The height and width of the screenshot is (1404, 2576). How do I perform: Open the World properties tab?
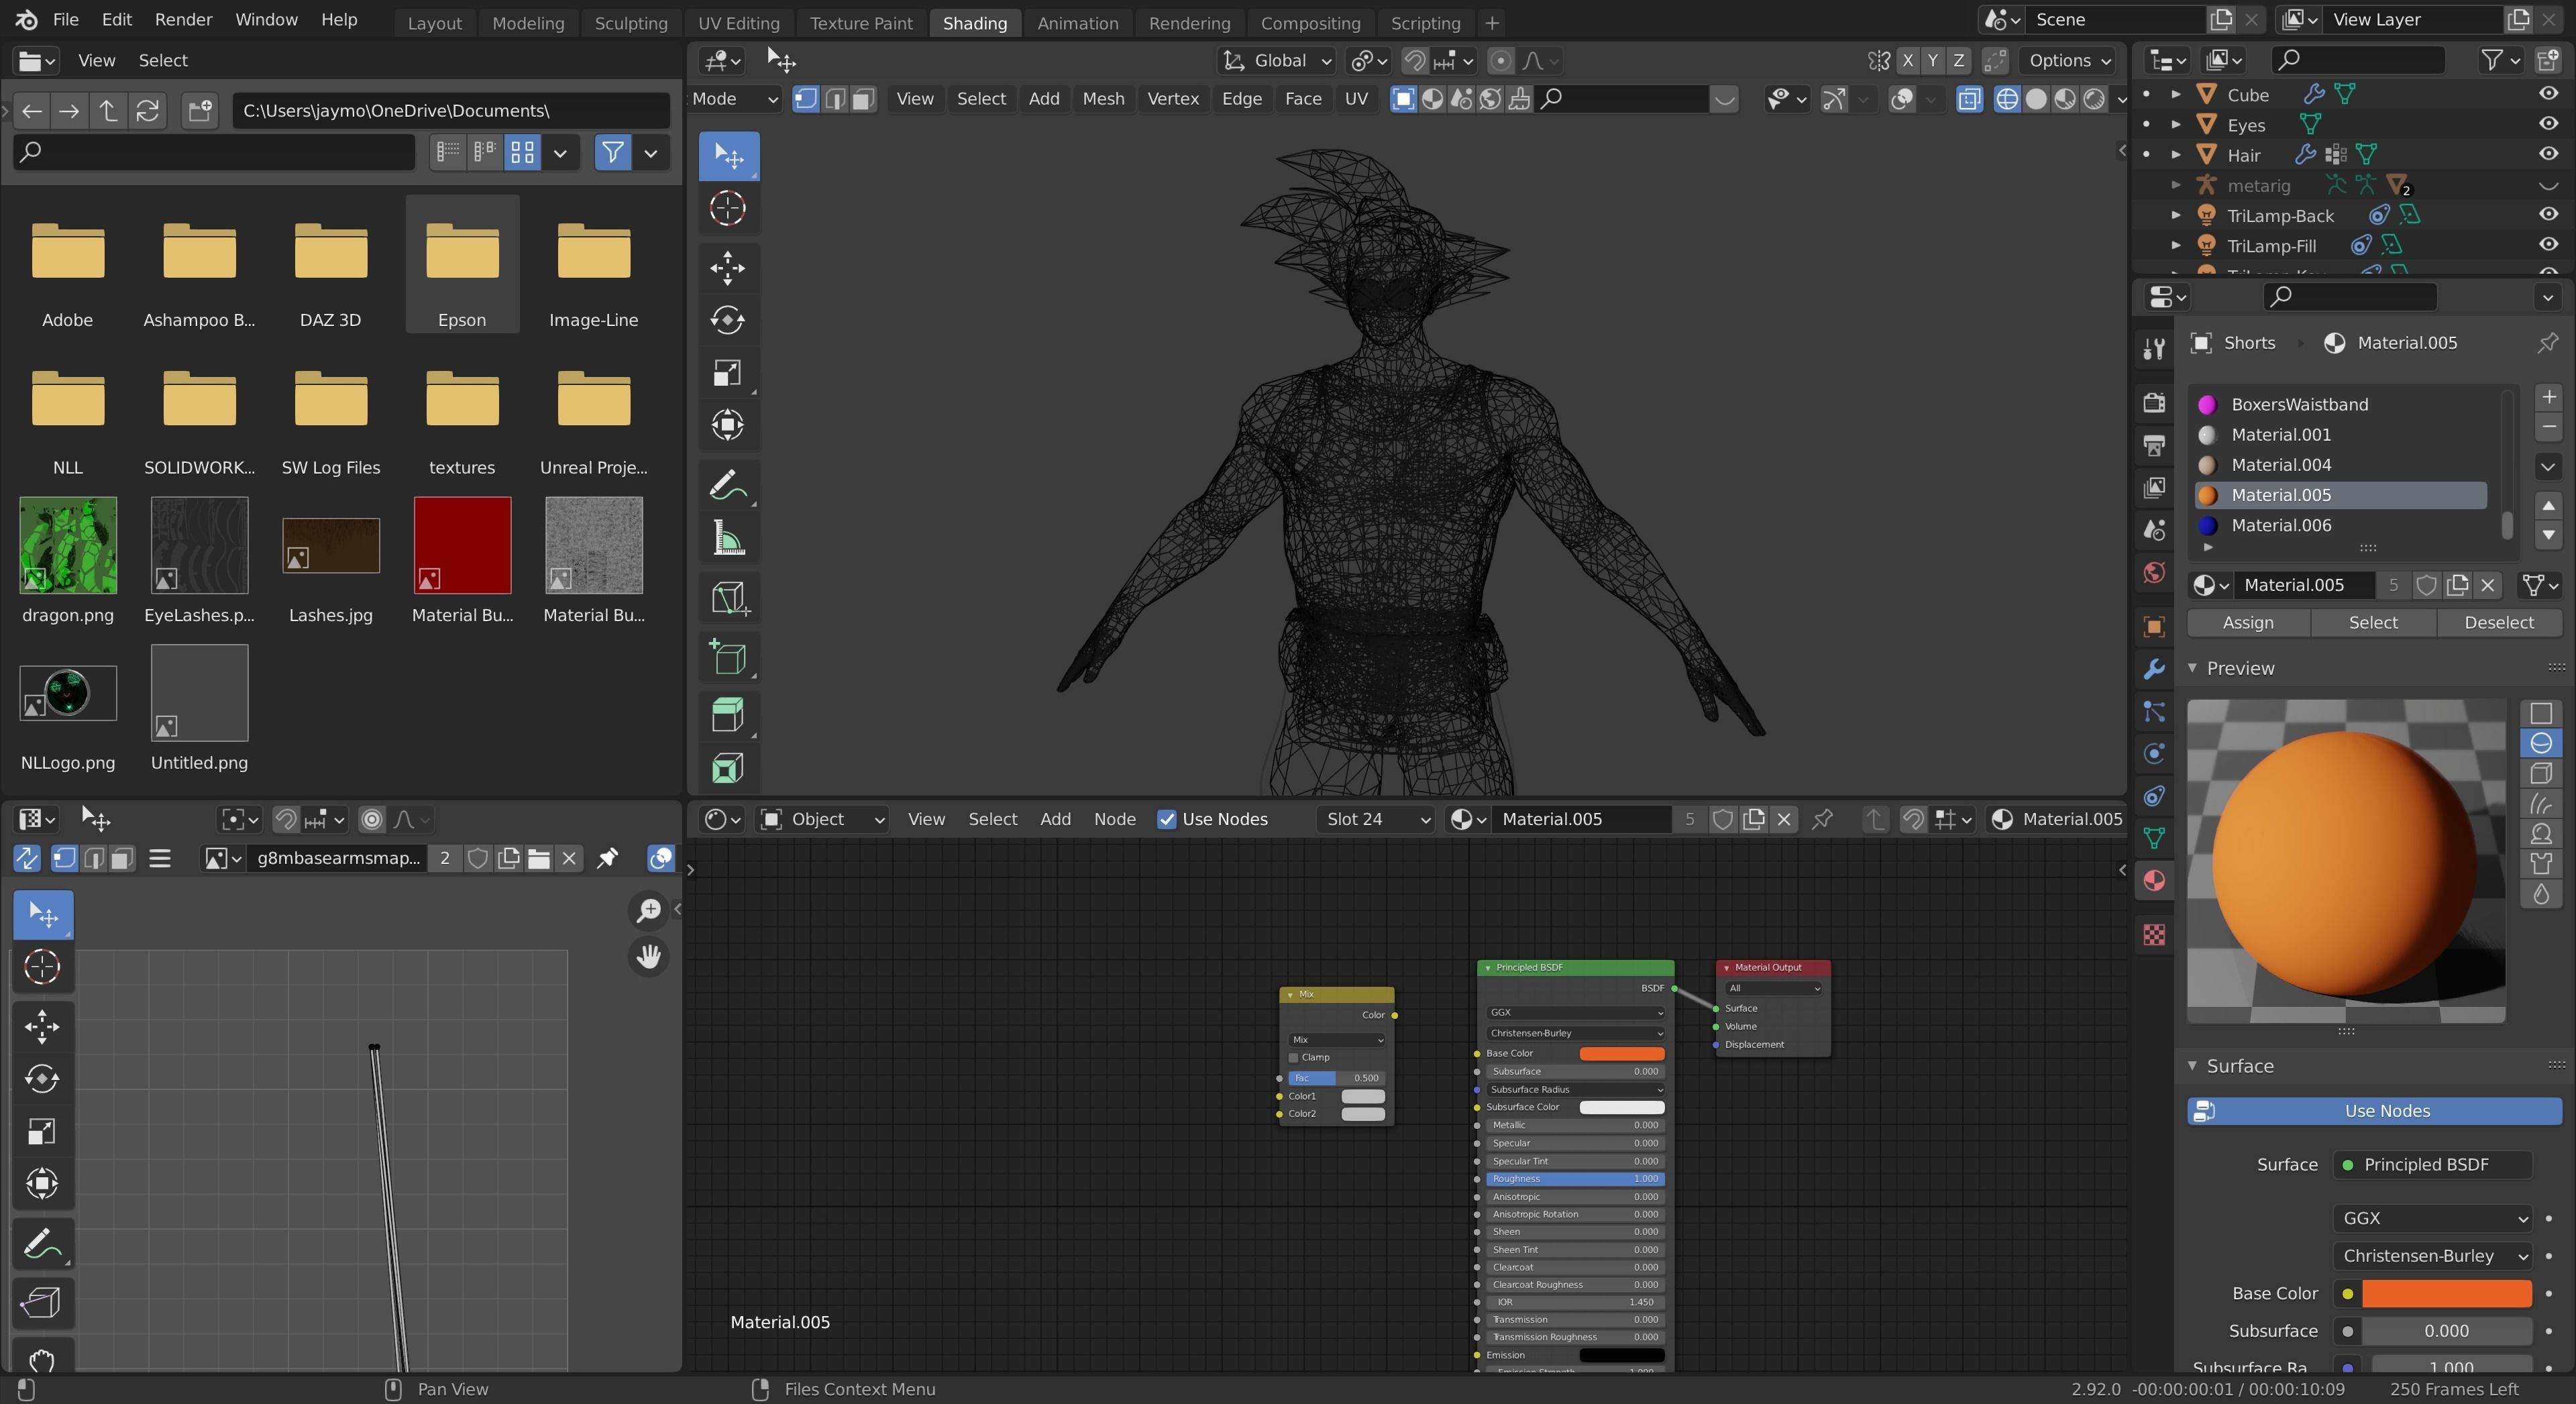2153,573
